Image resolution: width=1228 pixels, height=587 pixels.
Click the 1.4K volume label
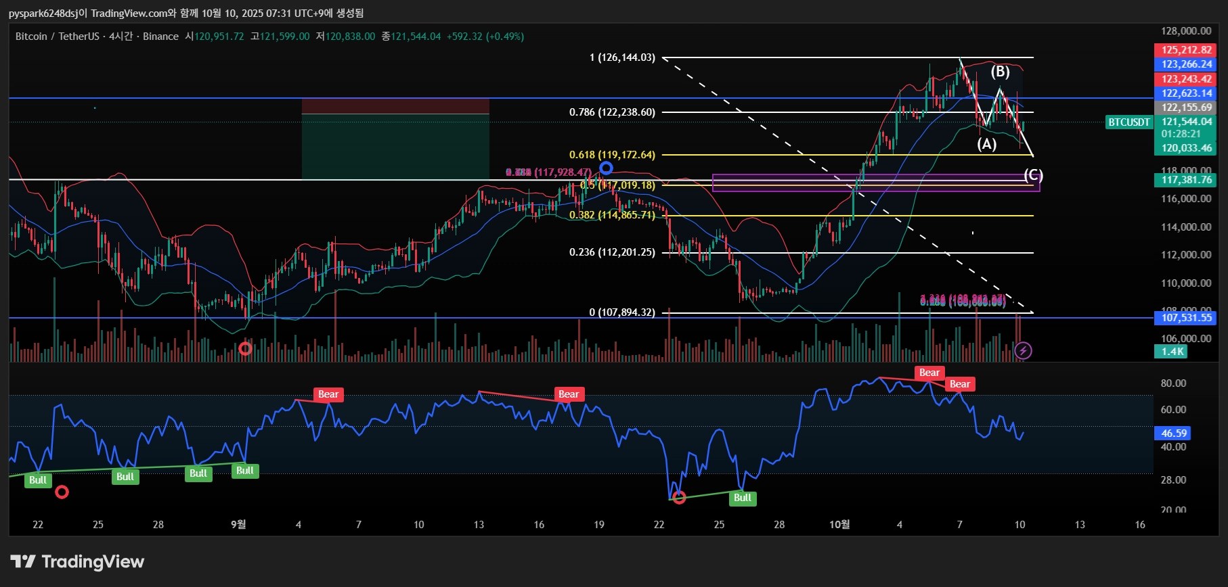click(1172, 352)
